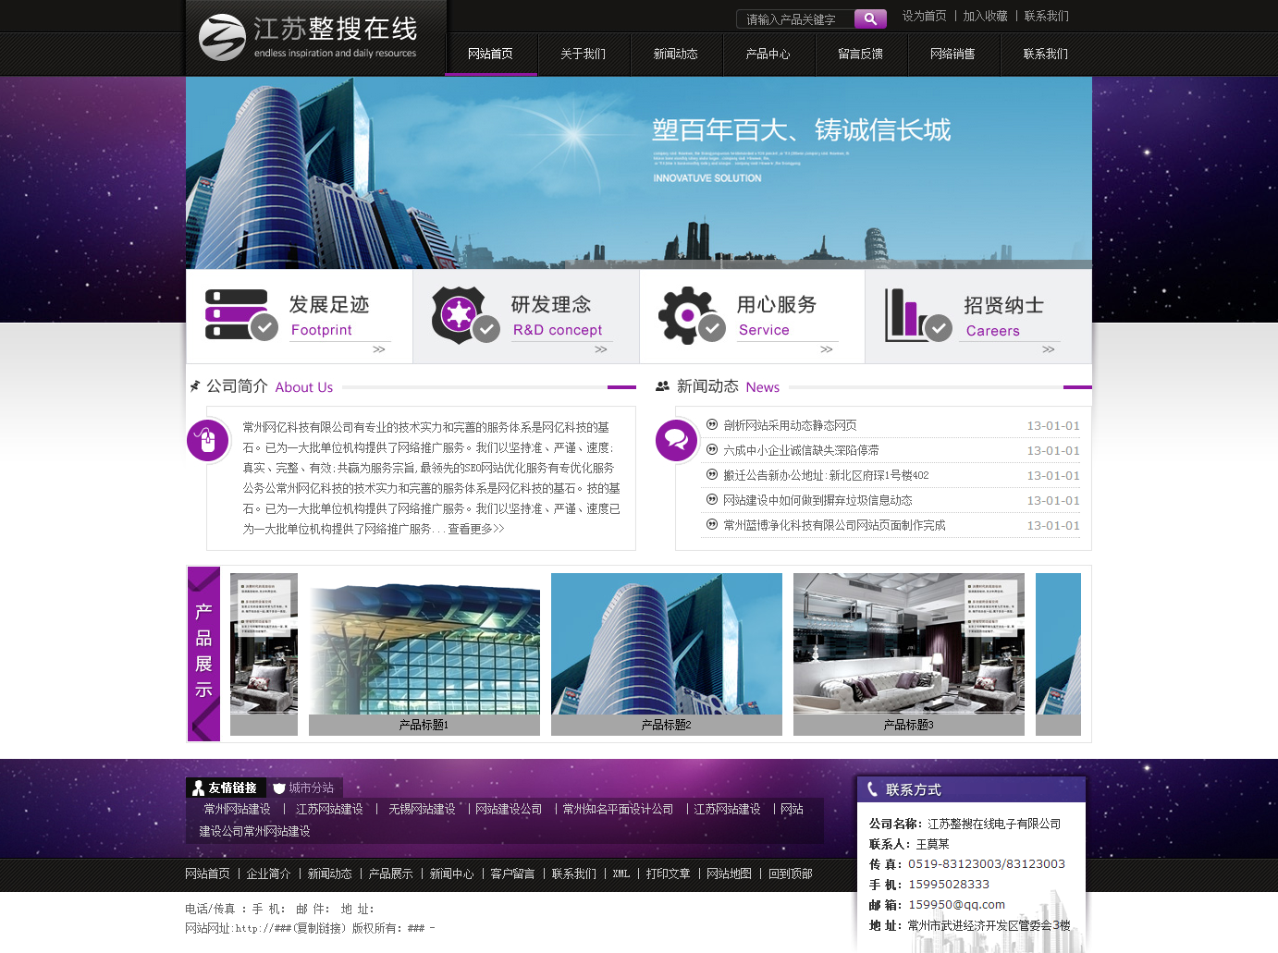Screen dimensions: 1278x953
Task: Click the magnifier search button
Action: coord(870,18)
